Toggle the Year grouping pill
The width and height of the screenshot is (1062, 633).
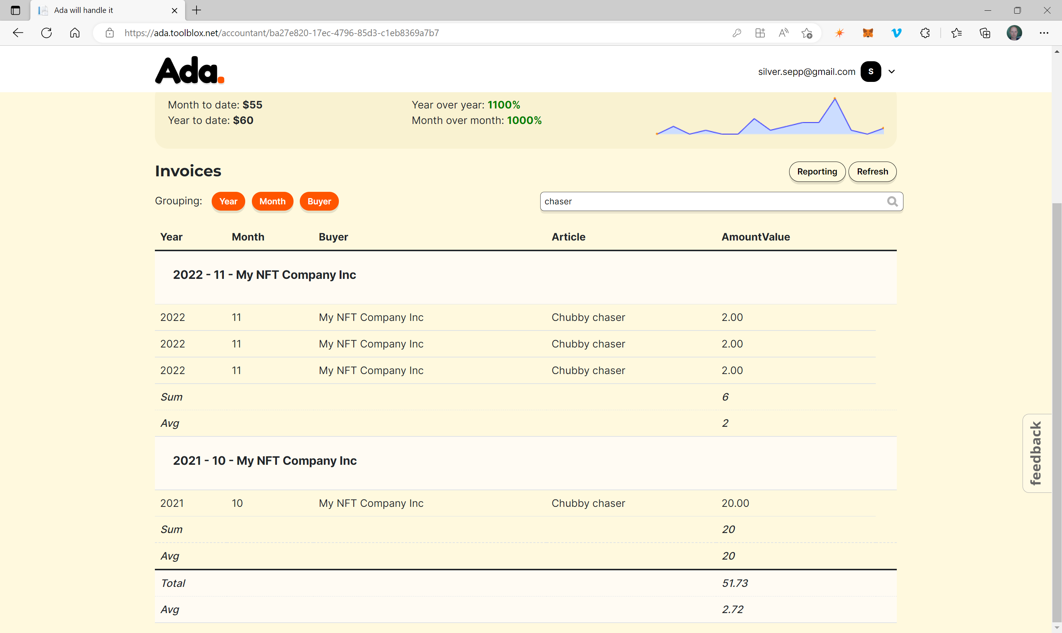(x=228, y=201)
